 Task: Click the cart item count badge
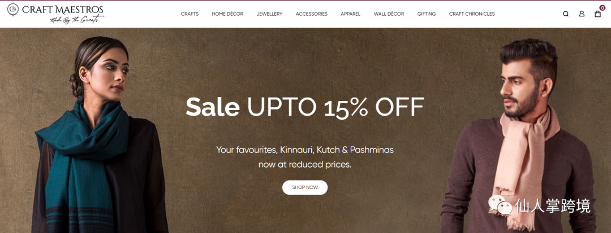pos(603,8)
